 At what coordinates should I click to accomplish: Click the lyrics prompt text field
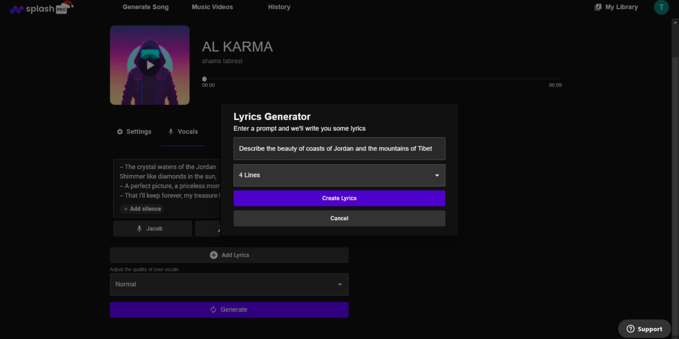coord(339,149)
